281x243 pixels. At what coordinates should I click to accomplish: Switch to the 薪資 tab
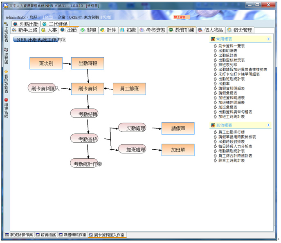coord(88,30)
